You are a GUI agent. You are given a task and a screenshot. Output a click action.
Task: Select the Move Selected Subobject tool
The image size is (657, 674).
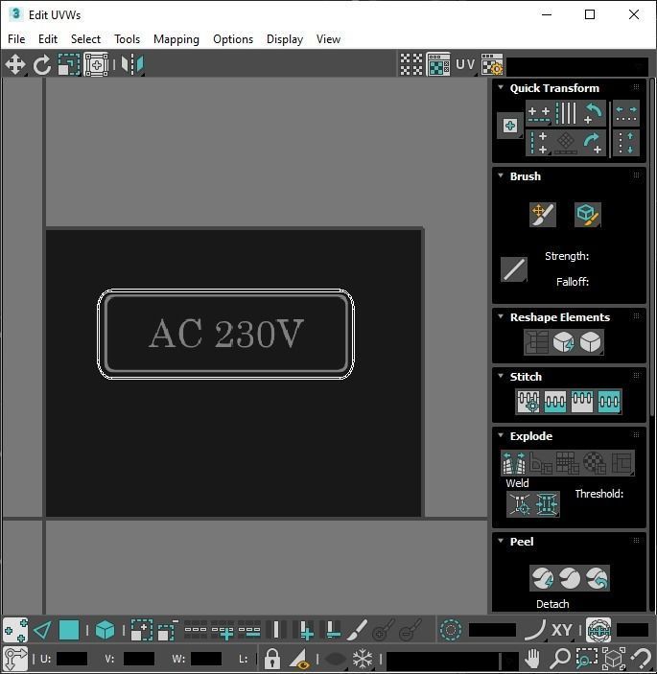(15, 64)
